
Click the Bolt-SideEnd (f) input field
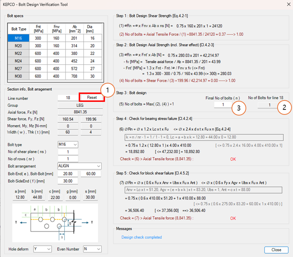pos(68,181)
